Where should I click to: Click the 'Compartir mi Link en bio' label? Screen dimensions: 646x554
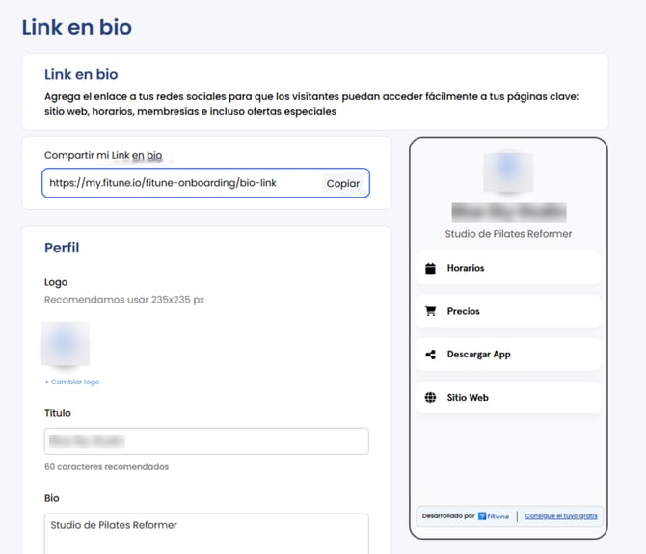(103, 155)
